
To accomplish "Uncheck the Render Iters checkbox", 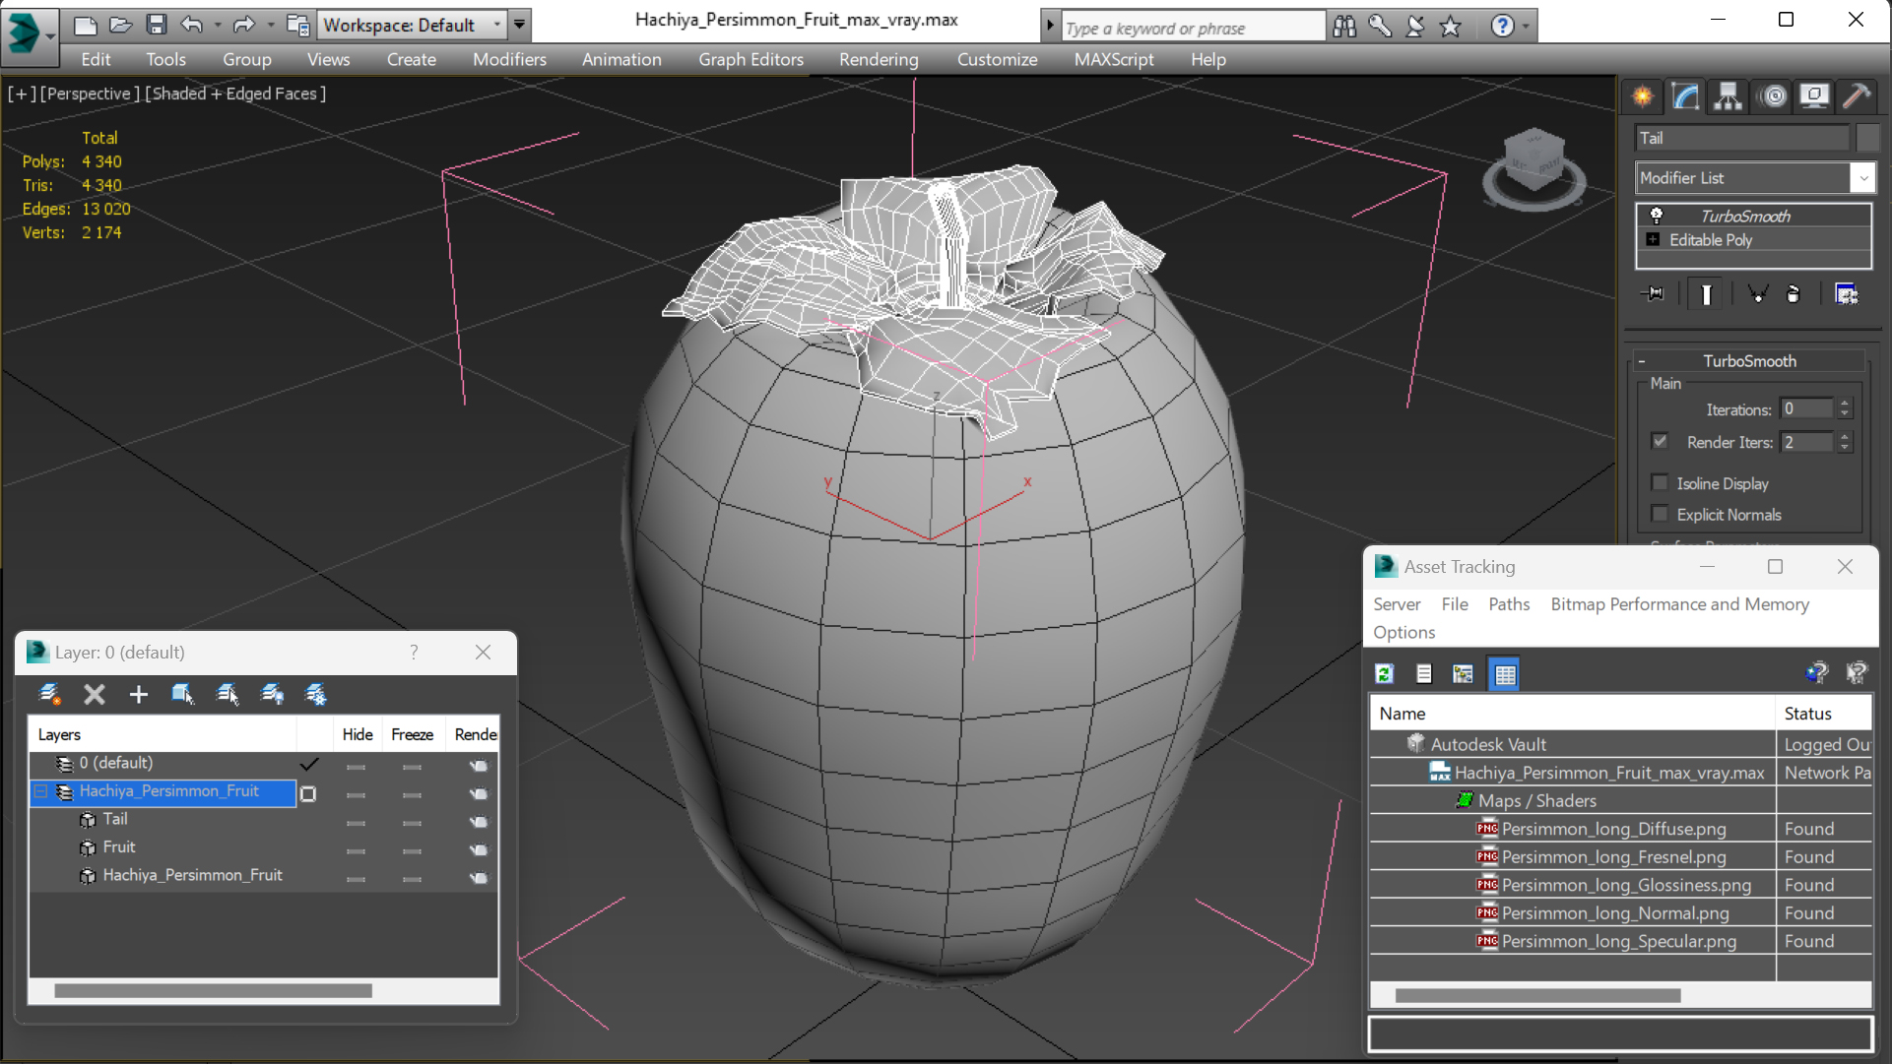I will 1661,442.
